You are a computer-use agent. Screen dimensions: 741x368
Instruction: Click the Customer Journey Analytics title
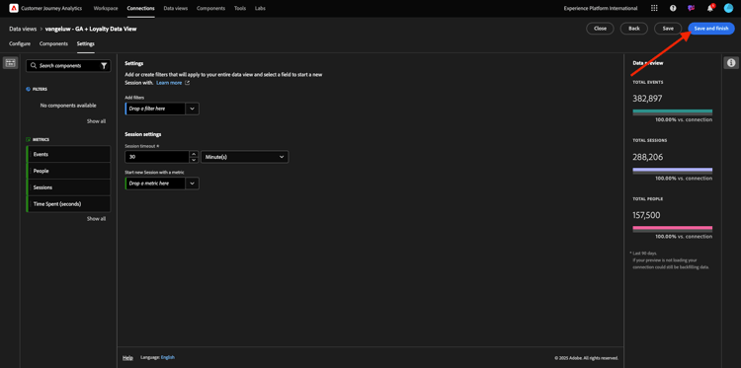51,9
